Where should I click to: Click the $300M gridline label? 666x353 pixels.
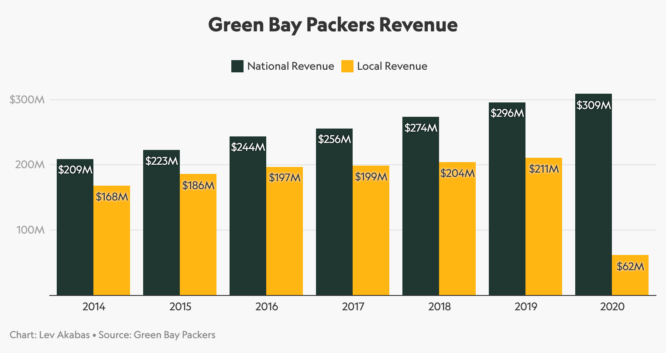[x=27, y=99]
